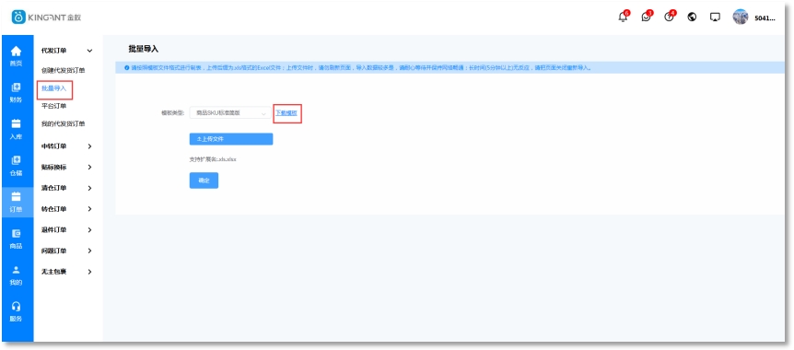Click the blue 确定 confirm button

point(204,181)
